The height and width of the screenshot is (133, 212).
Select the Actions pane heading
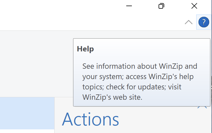coord(91,119)
